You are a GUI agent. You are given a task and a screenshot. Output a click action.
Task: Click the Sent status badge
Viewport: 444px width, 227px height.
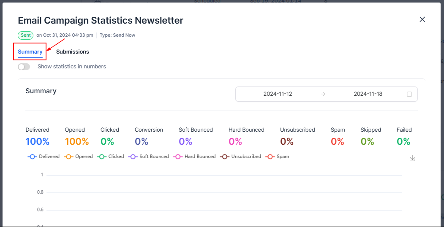(x=25, y=35)
